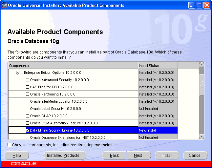Click Installed status of Enterprise Edition Options row
The width and height of the screenshot is (212, 168).
[x=158, y=73]
